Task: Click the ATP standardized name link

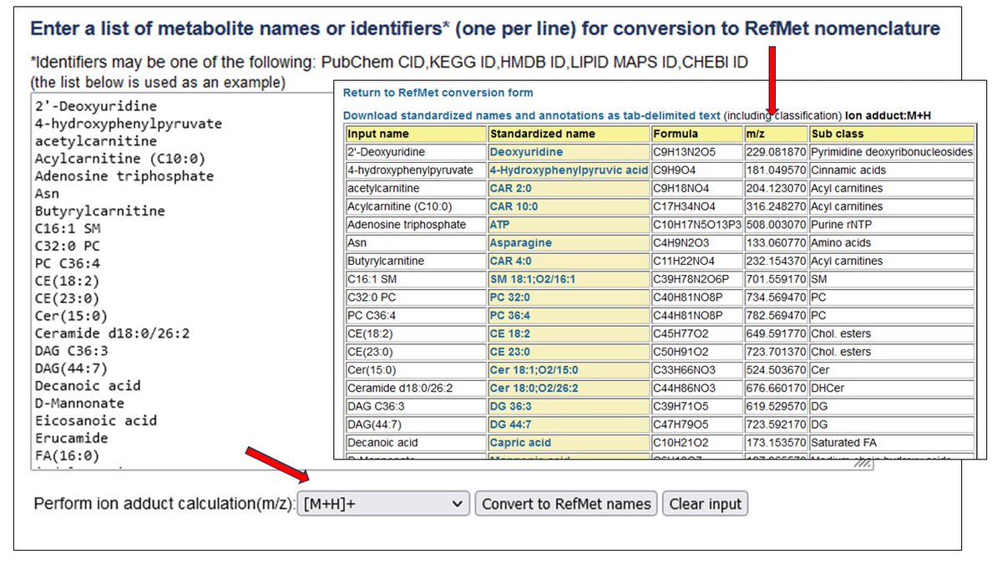Action: (501, 224)
